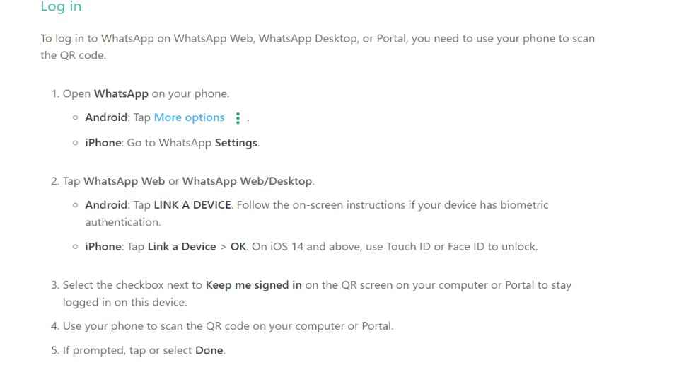This screenshot has width=679, height=382.
Task: Click the bold Link a Device text for iPhone
Action: (182, 246)
